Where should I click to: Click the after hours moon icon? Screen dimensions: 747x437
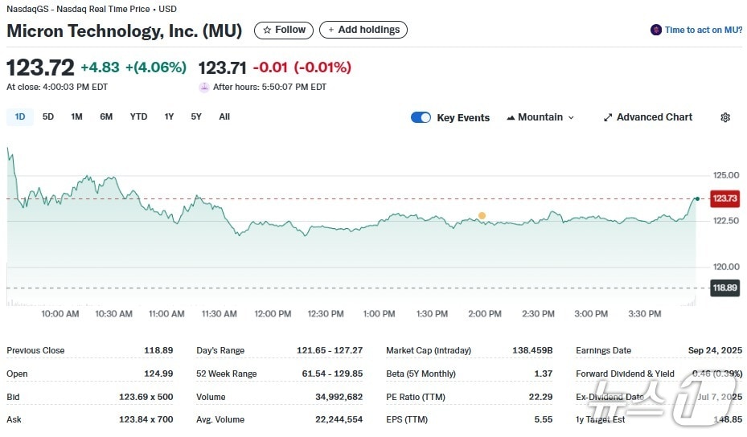point(204,87)
